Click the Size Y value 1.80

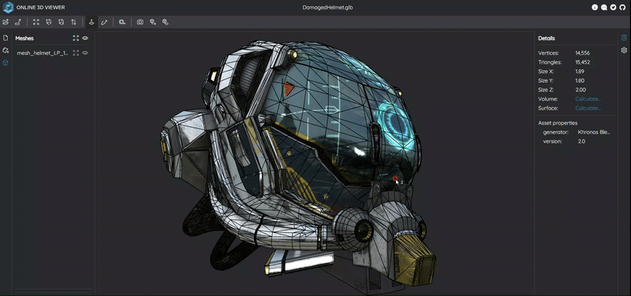click(580, 80)
